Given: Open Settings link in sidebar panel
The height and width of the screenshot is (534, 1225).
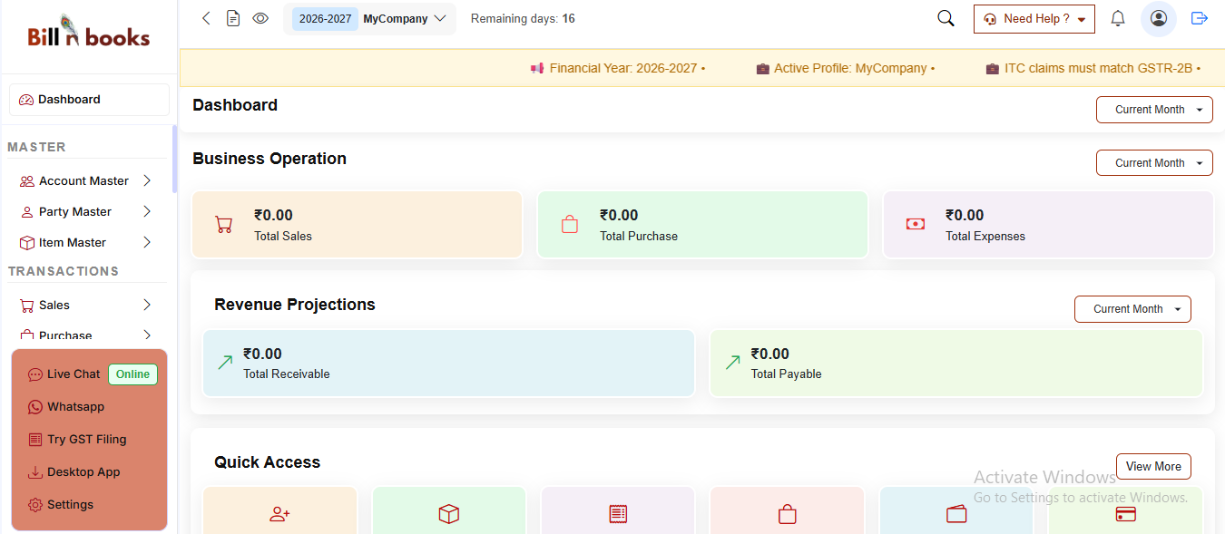Looking at the screenshot, I should point(70,505).
